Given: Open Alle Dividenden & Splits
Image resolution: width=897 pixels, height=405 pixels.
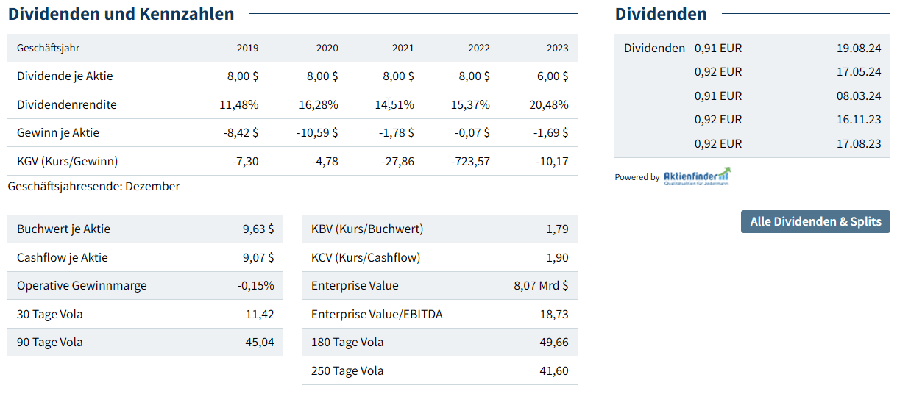Looking at the screenshot, I should [x=815, y=221].
